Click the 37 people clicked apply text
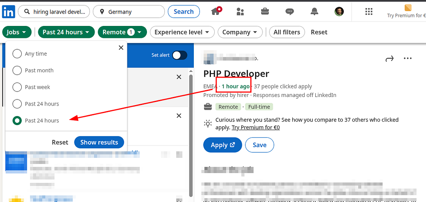 [x=283, y=86]
